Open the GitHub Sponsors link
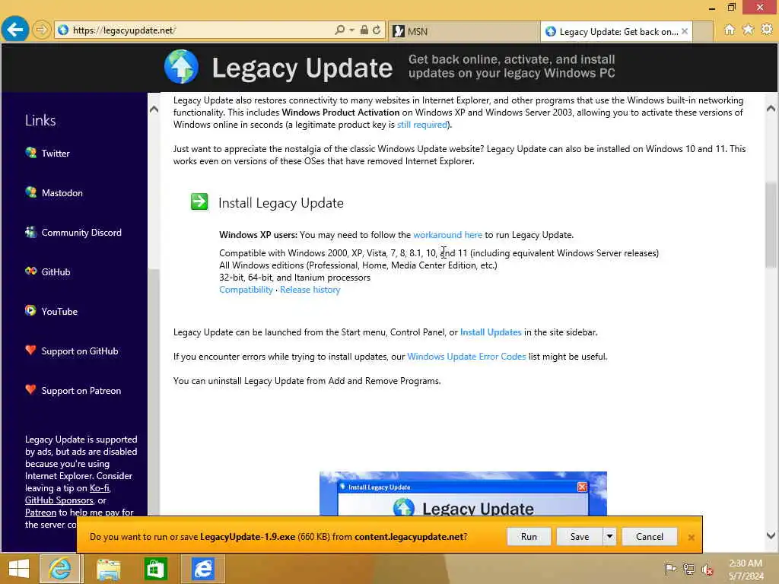The image size is (779, 584). coord(59,500)
